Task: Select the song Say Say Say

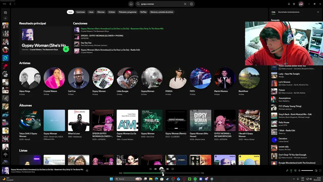Action: [86, 43]
